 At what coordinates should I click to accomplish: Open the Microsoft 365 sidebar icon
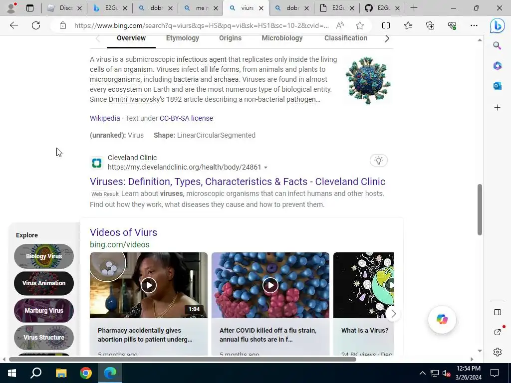497,66
